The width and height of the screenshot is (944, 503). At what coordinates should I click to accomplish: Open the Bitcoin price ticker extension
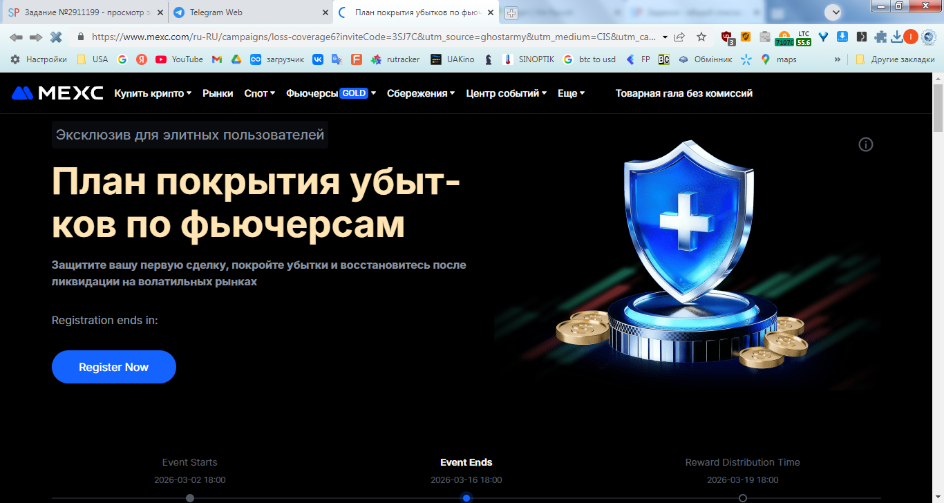[784, 38]
